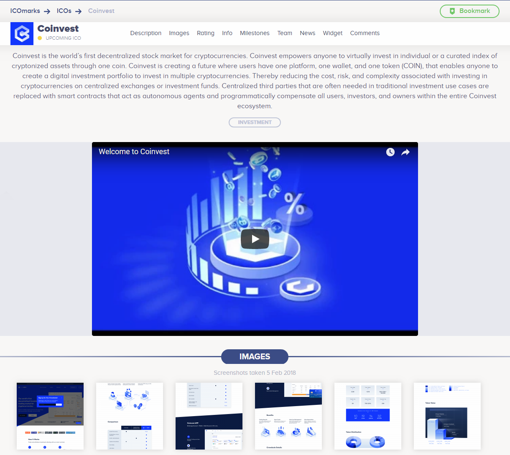This screenshot has height=455, width=510.
Task: Open the third screenshot showing Coinvest APP
Action: (x=209, y=416)
